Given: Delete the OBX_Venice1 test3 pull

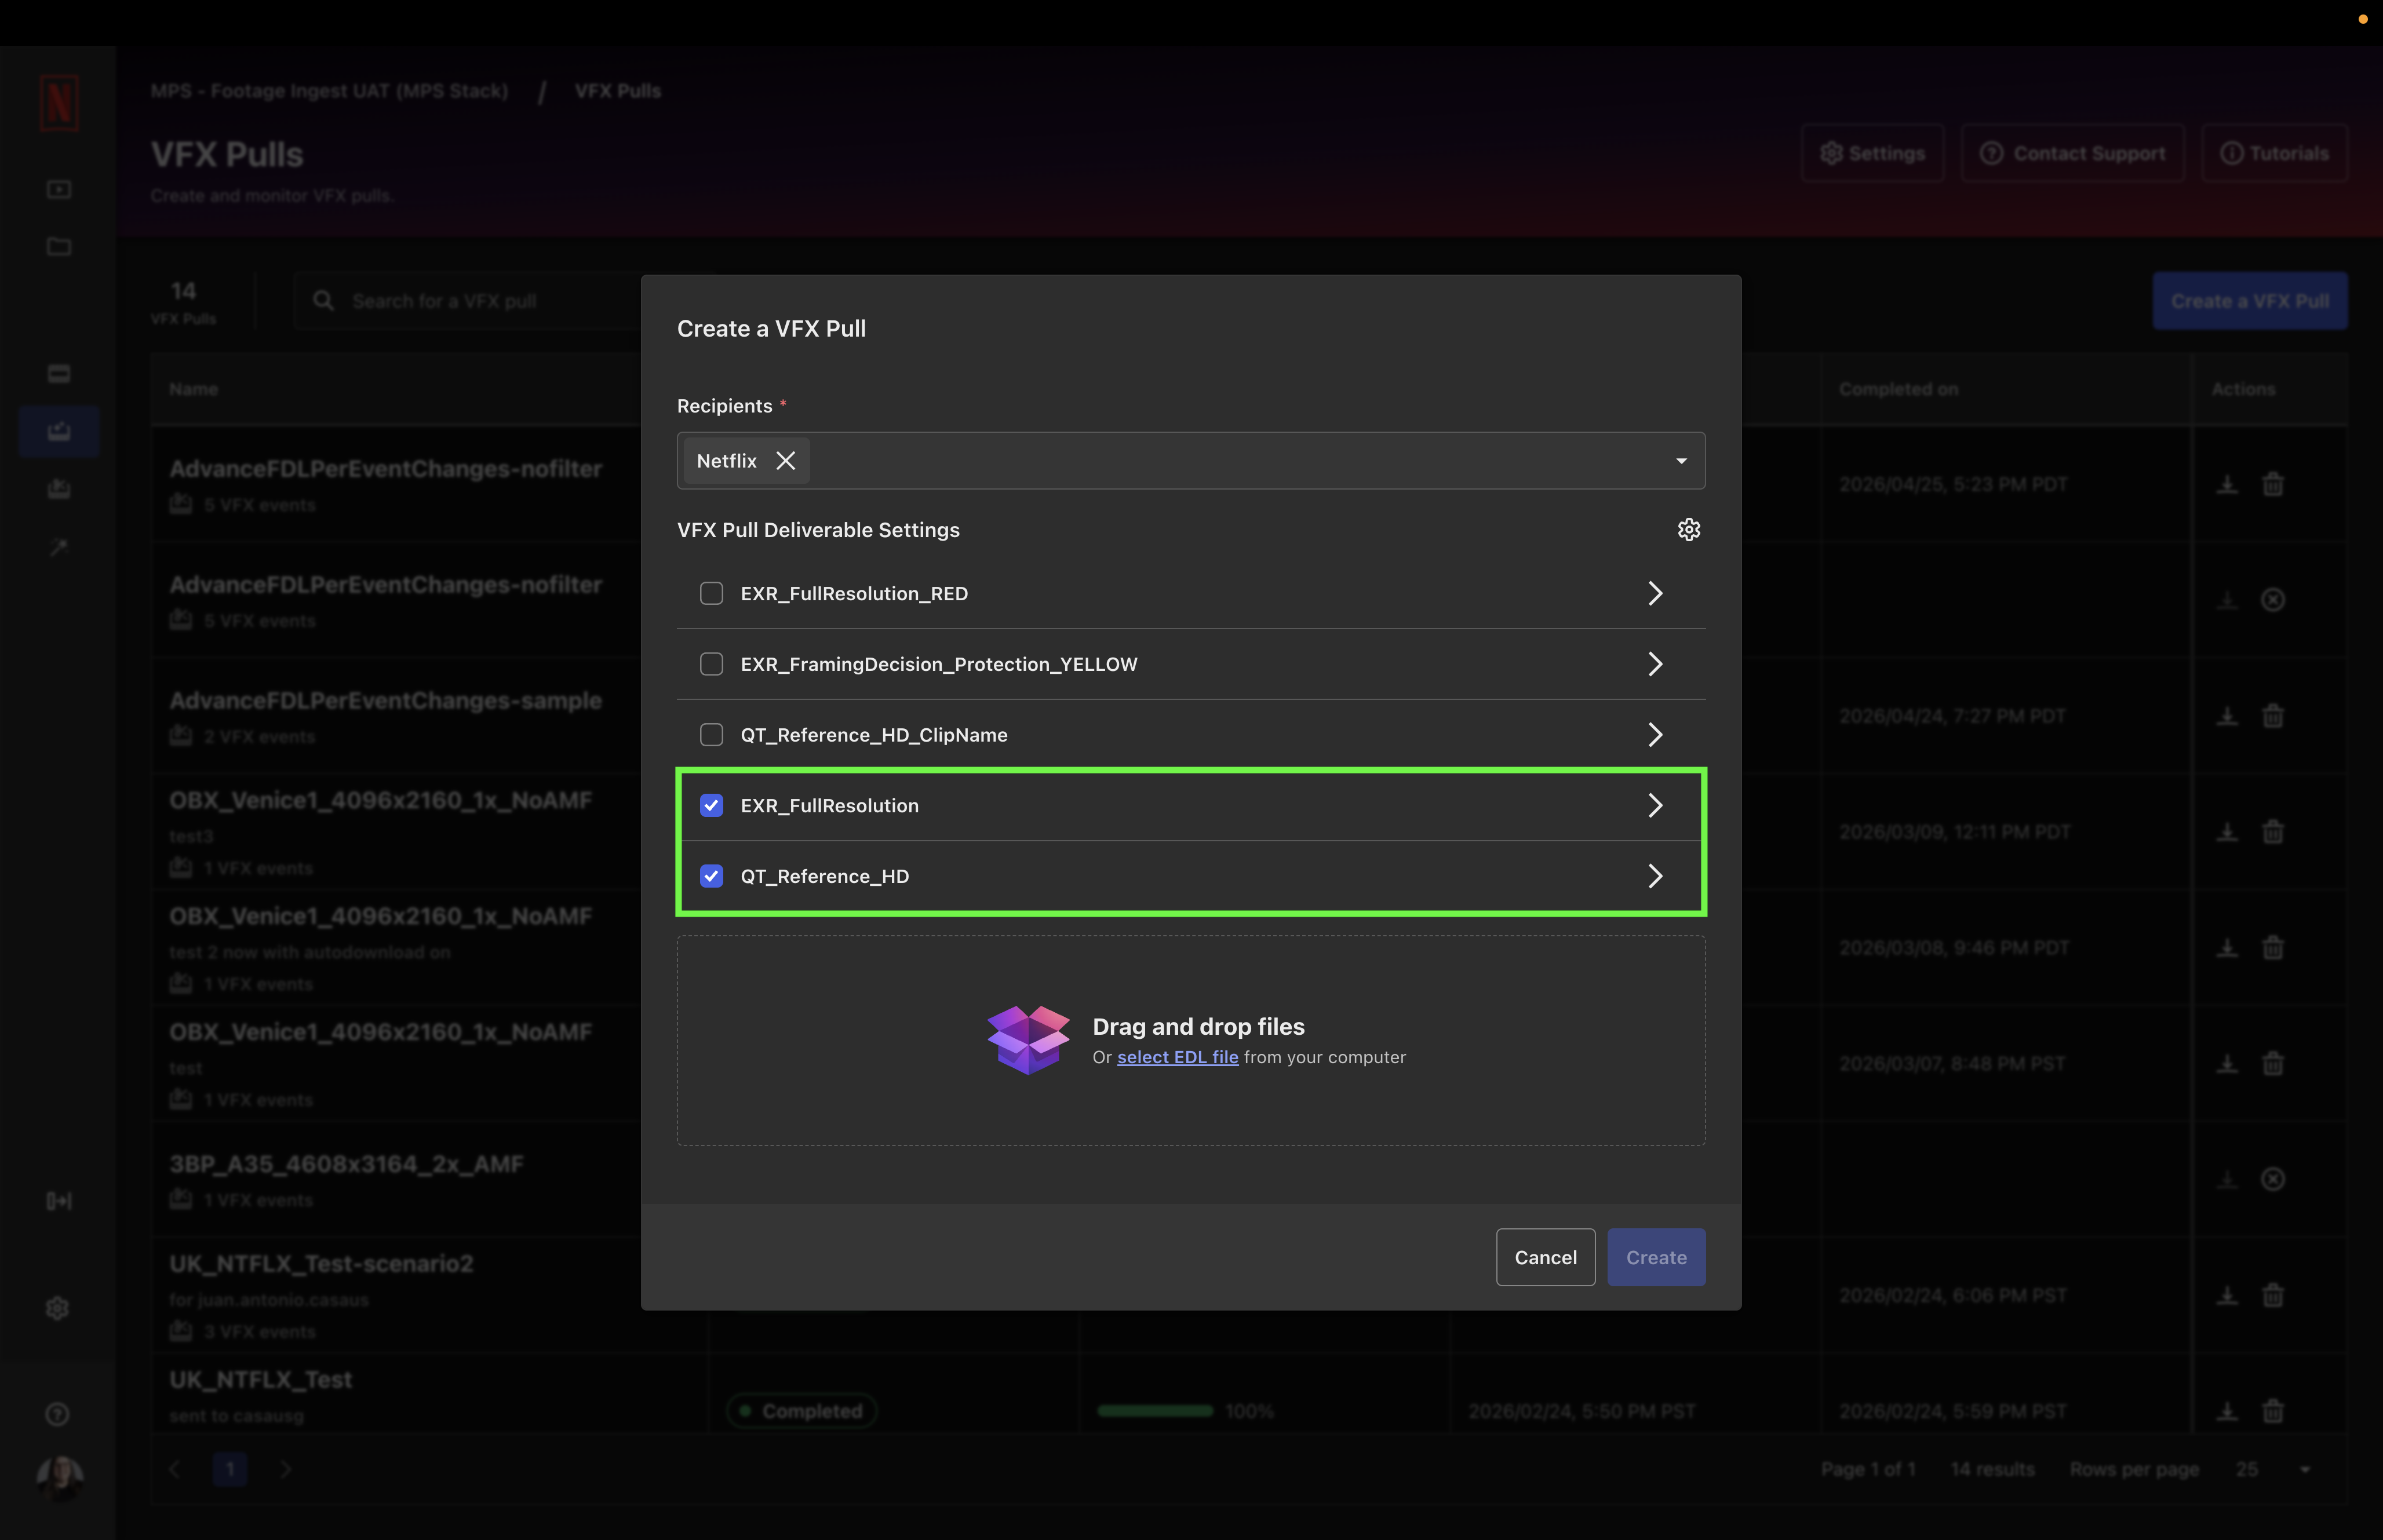Looking at the screenshot, I should (x=2273, y=832).
